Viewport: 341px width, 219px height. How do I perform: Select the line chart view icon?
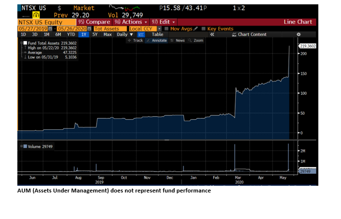141,34
